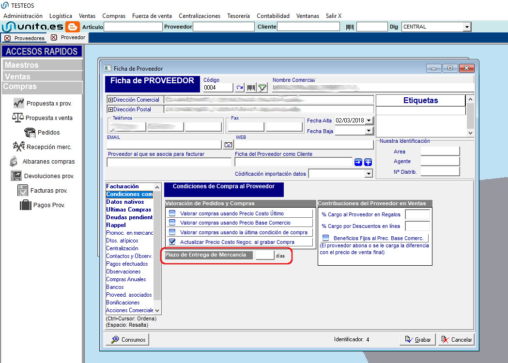
Task: Open Recepción merc. shortcut
Action: click(42, 147)
